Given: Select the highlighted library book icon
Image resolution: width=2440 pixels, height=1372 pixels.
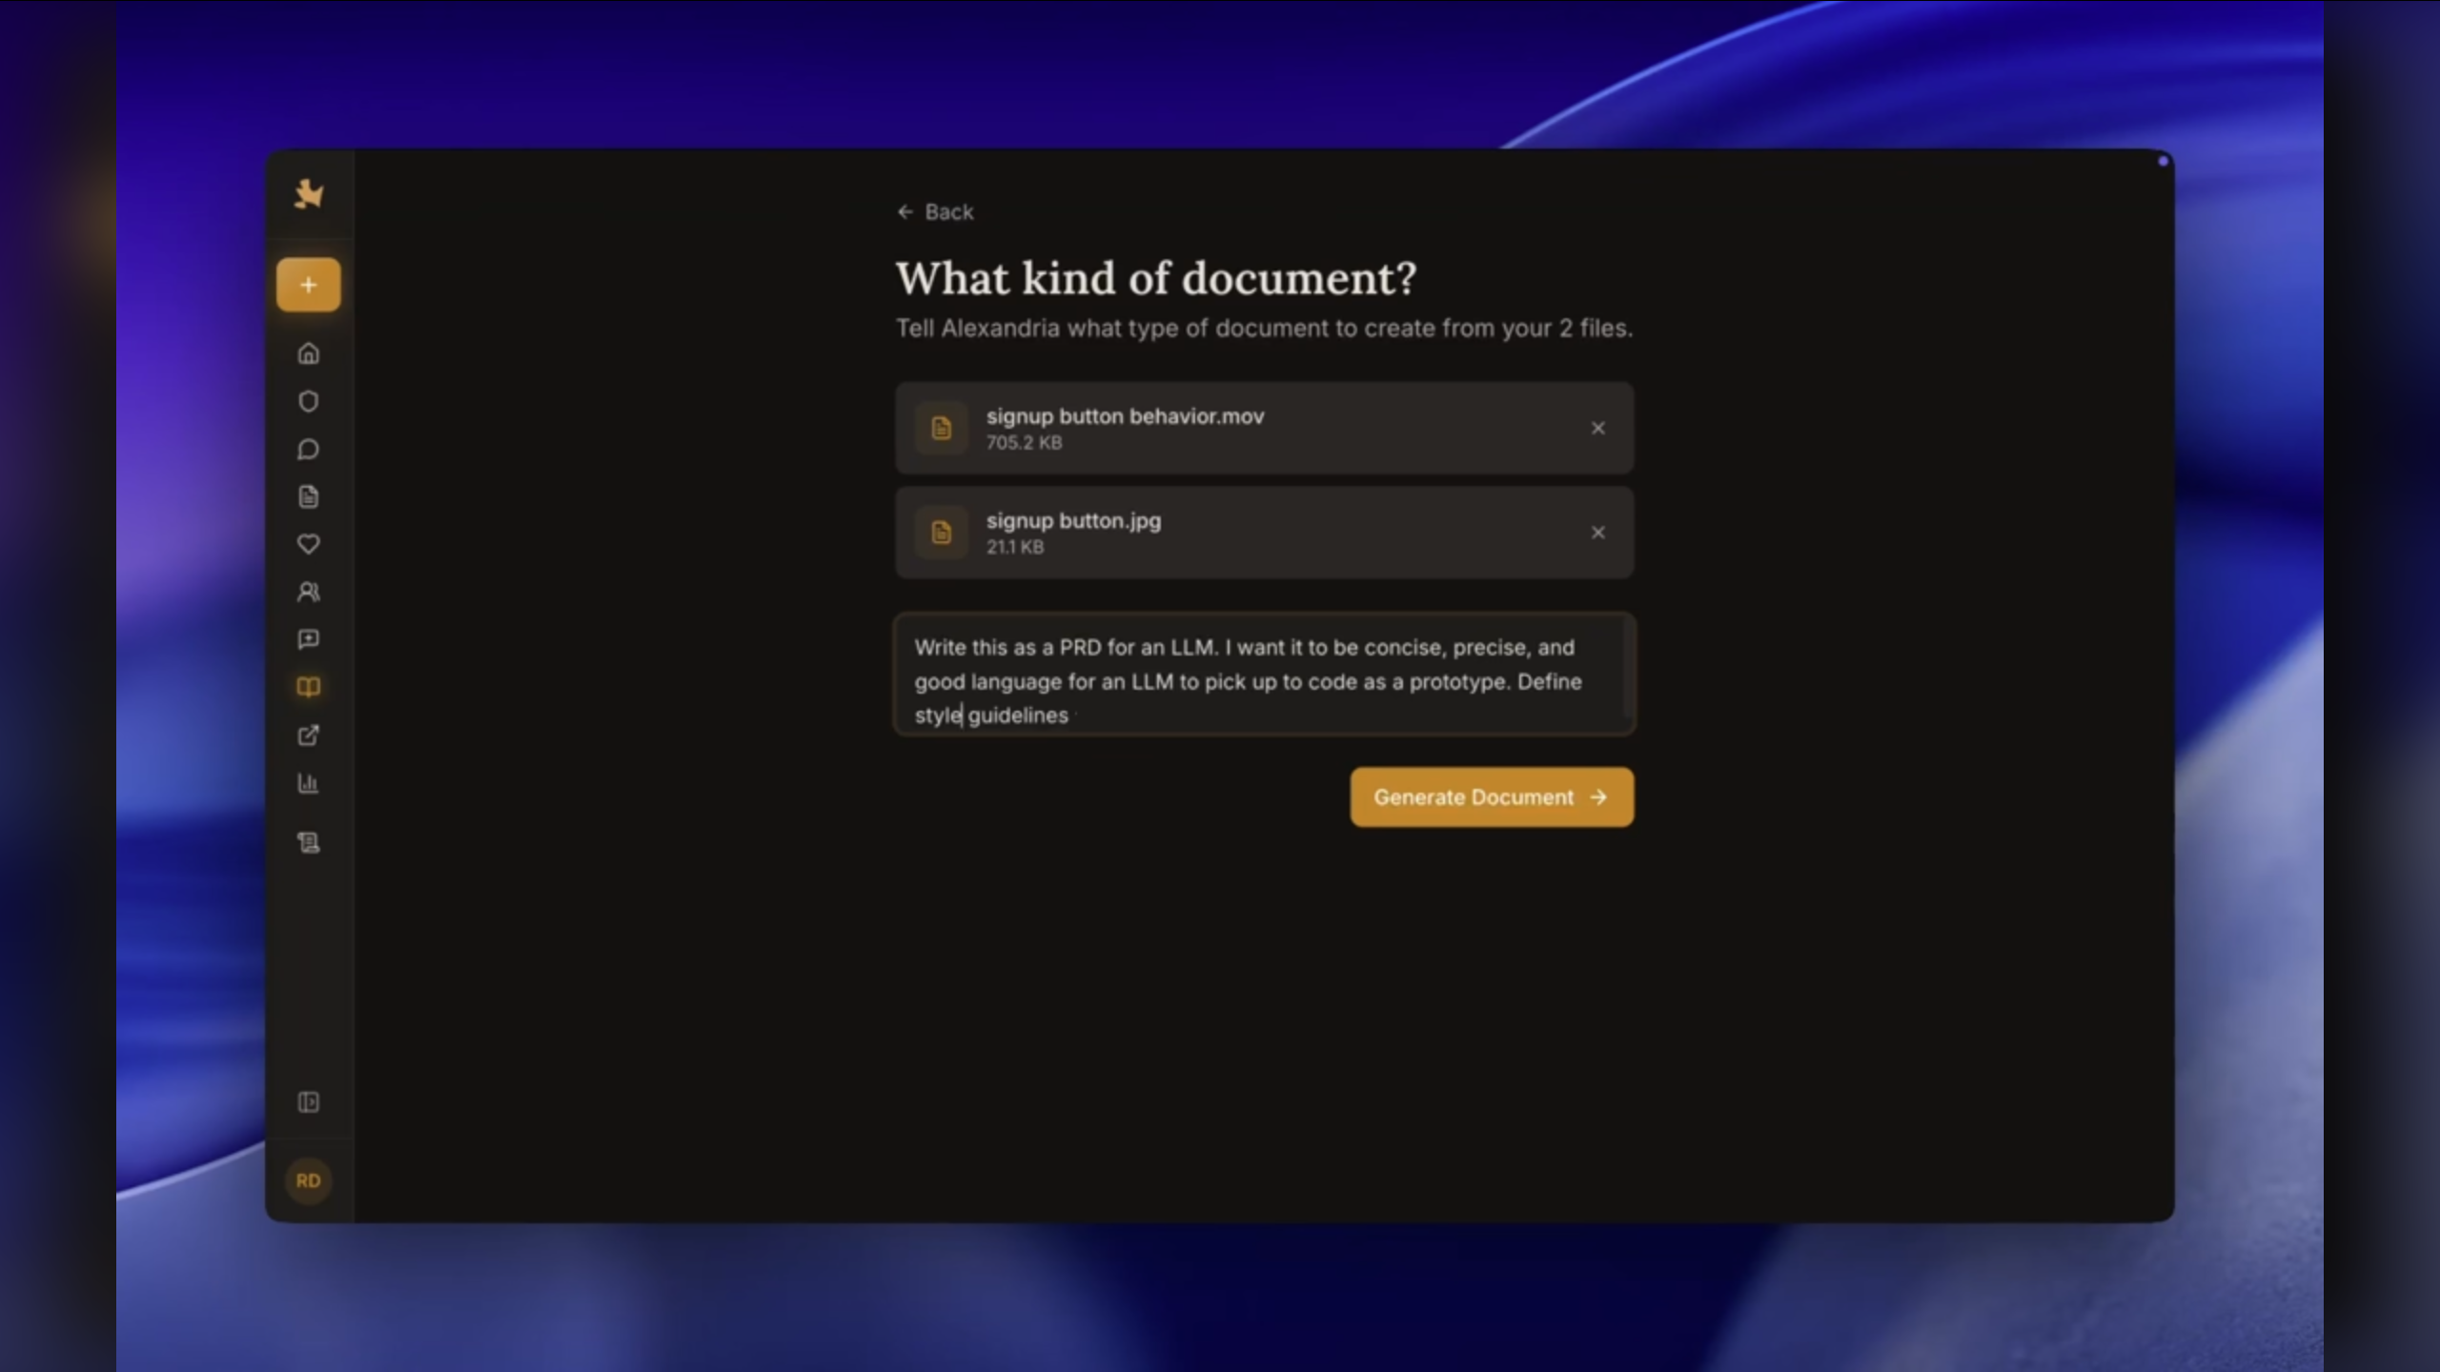Looking at the screenshot, I should click(308, 687).
